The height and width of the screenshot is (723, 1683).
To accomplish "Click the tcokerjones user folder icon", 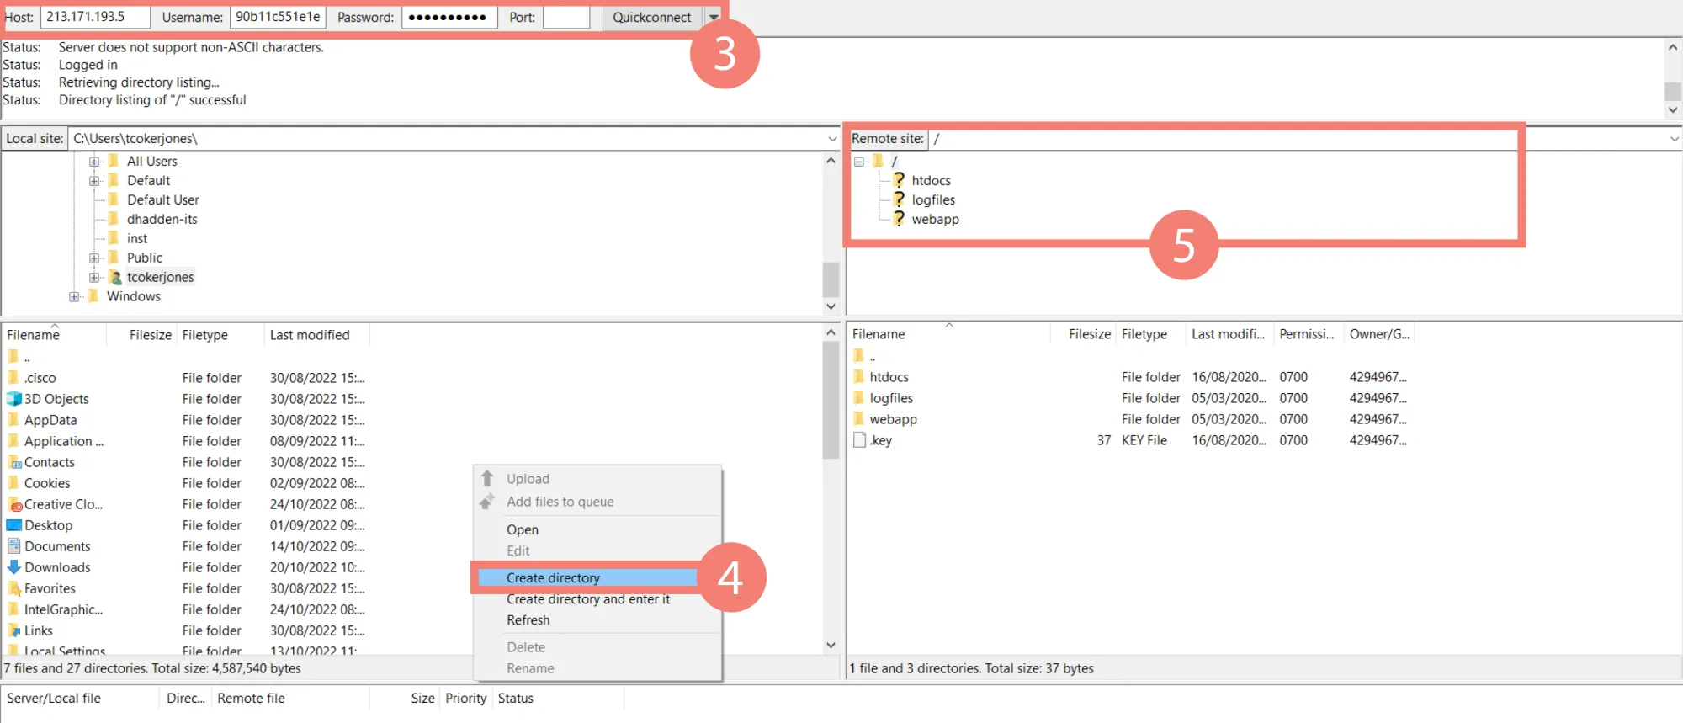I will pos(115,277).
